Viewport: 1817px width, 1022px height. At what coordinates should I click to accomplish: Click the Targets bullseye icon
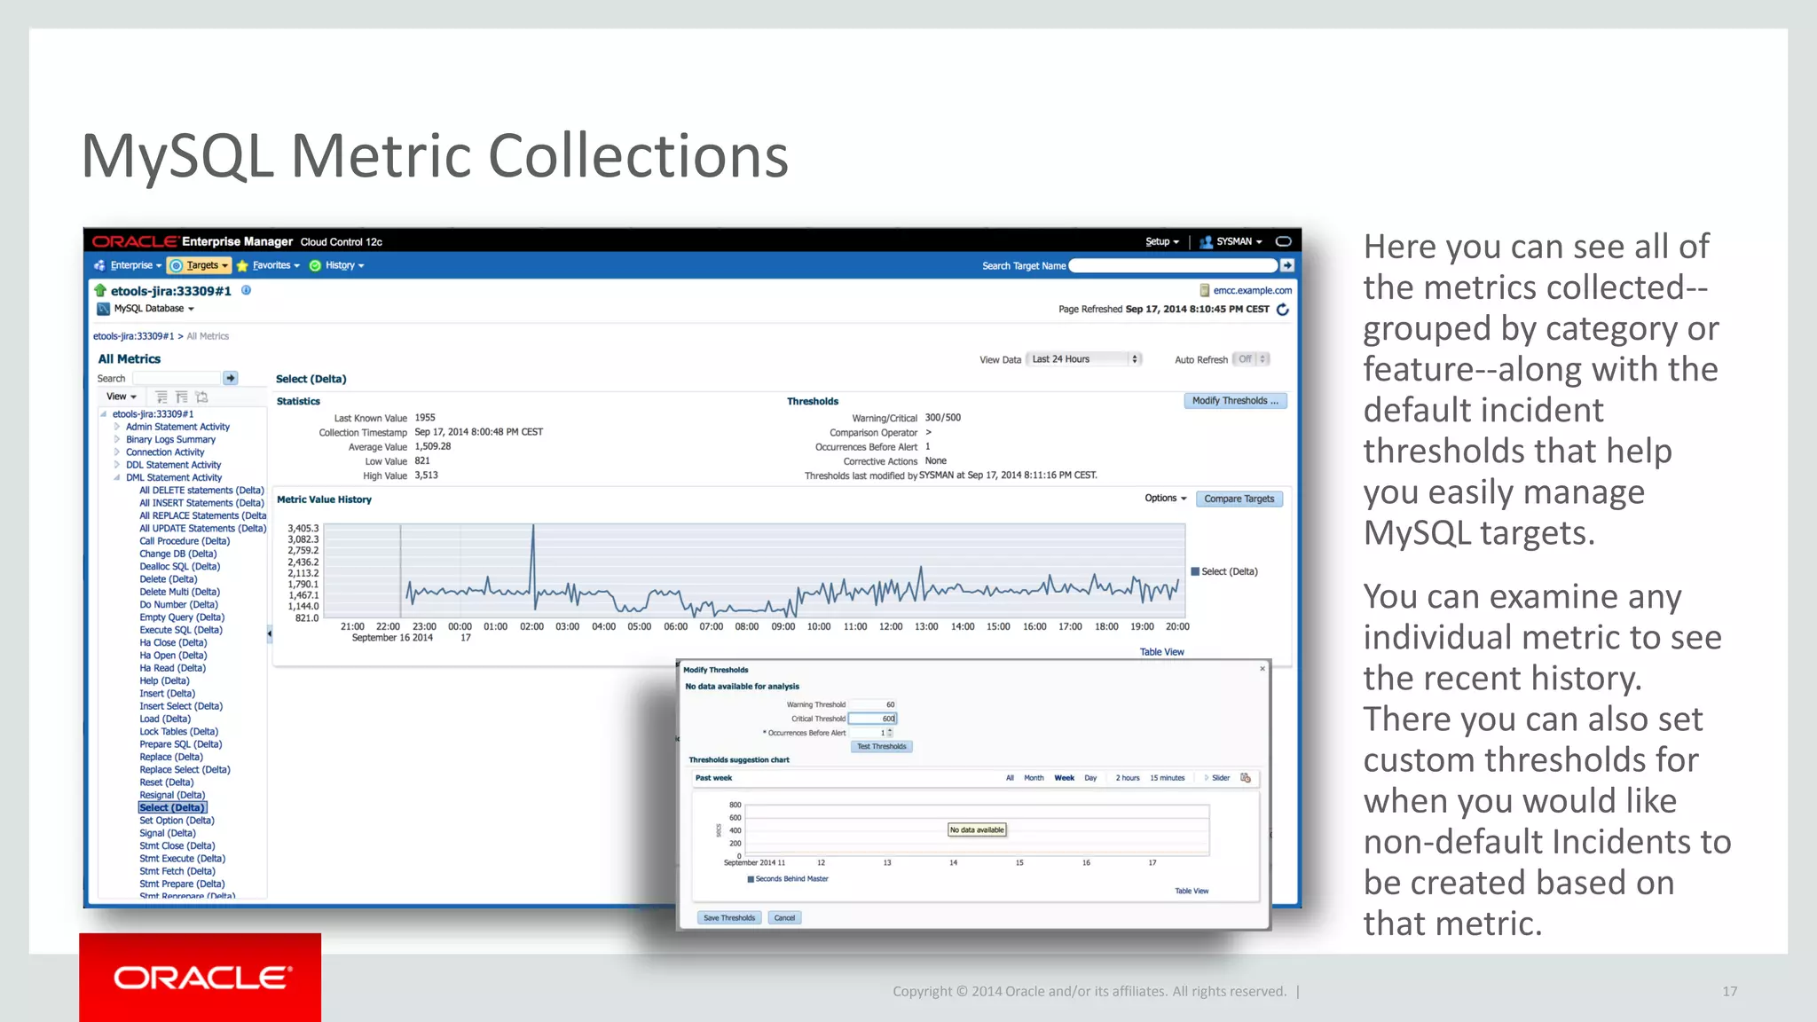(176, 265)
